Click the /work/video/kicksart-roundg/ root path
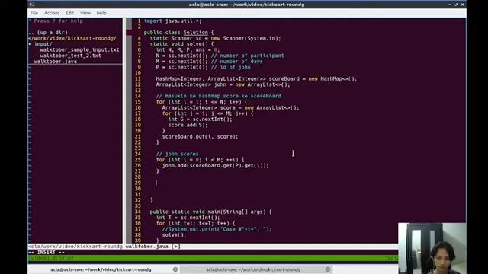 point(72,38)
